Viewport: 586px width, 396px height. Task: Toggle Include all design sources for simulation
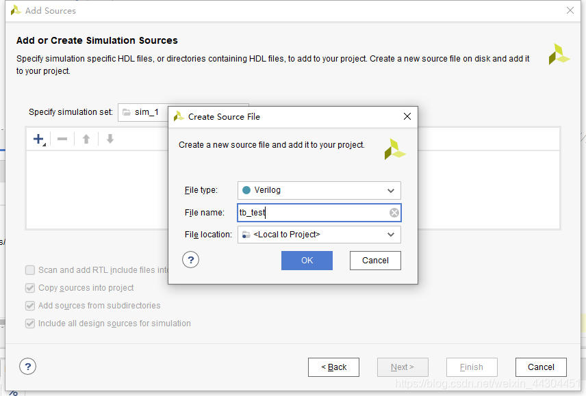[x=30, y=324]
